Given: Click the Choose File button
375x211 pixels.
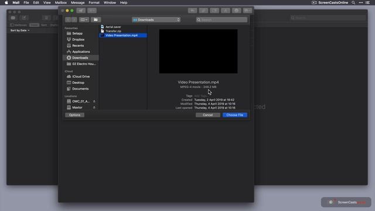Looking at the screenshot, I should [235, 115].
